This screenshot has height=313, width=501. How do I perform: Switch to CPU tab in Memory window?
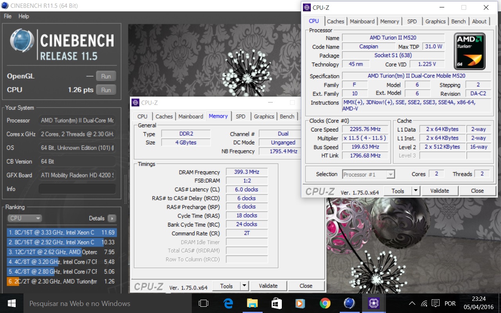point(142,117)
